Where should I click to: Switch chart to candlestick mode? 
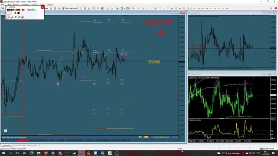click(x=85, y=8)
